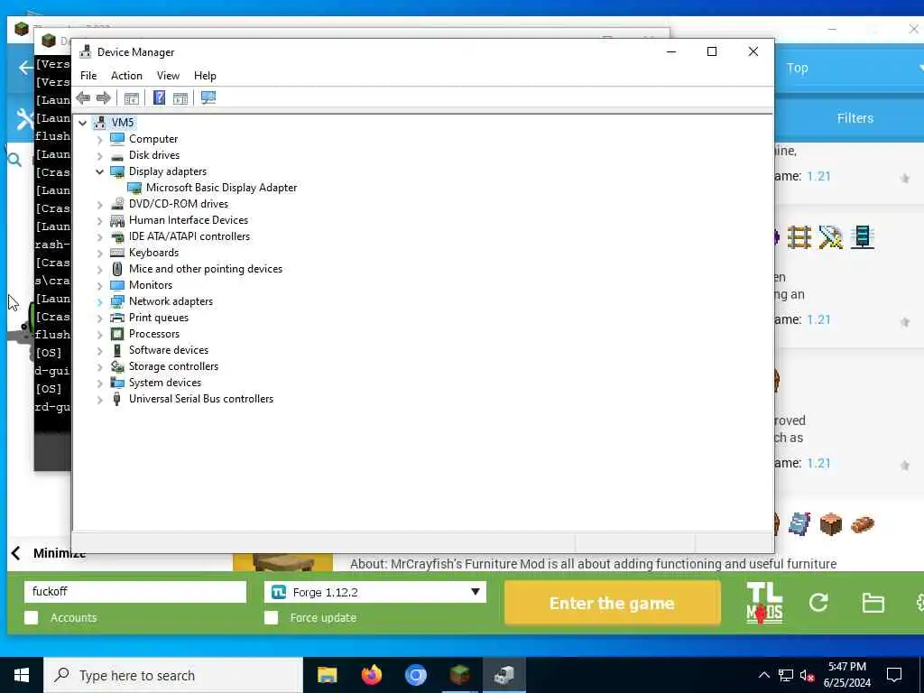Collapse the VM5 root node
The image size is (924, 693).
click(82, 123)
